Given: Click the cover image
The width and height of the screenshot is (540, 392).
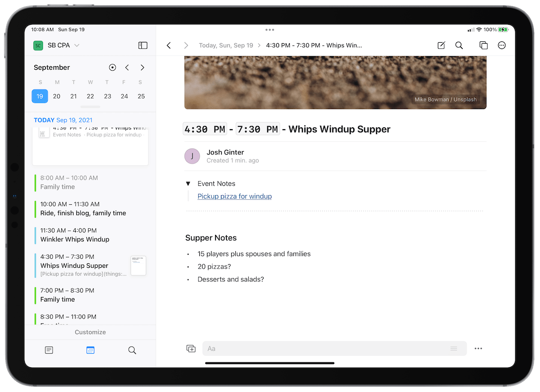Looking at the screenshot, I should (335, 82).
